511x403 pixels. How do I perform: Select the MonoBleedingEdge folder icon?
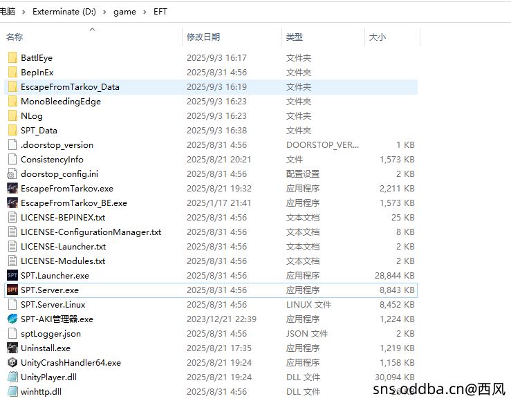pyautogui.click(x=12, y=102)
